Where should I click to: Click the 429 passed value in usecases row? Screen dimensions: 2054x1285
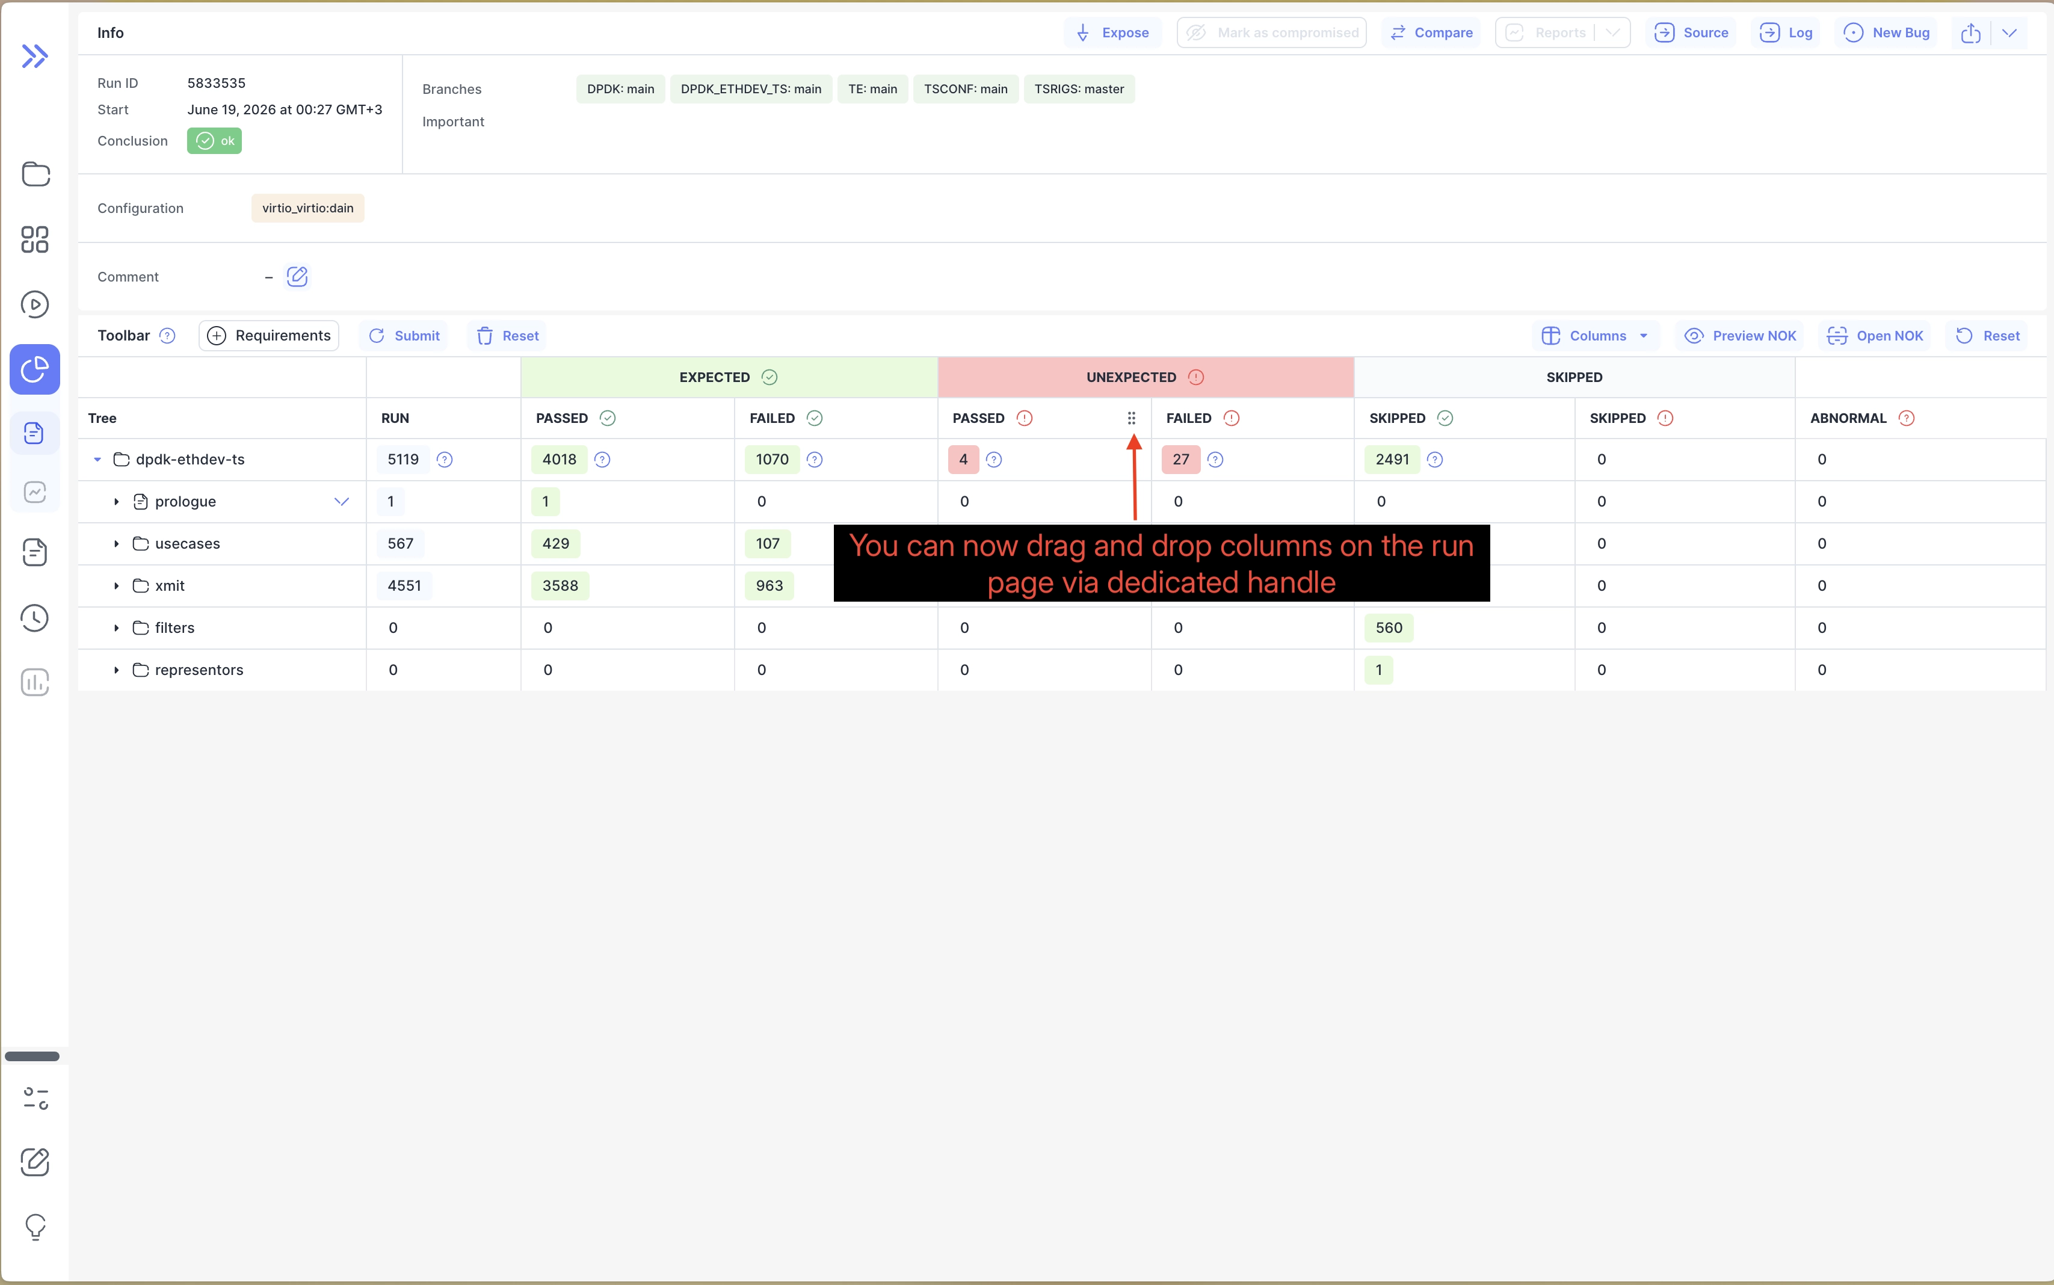pos(556,544)
